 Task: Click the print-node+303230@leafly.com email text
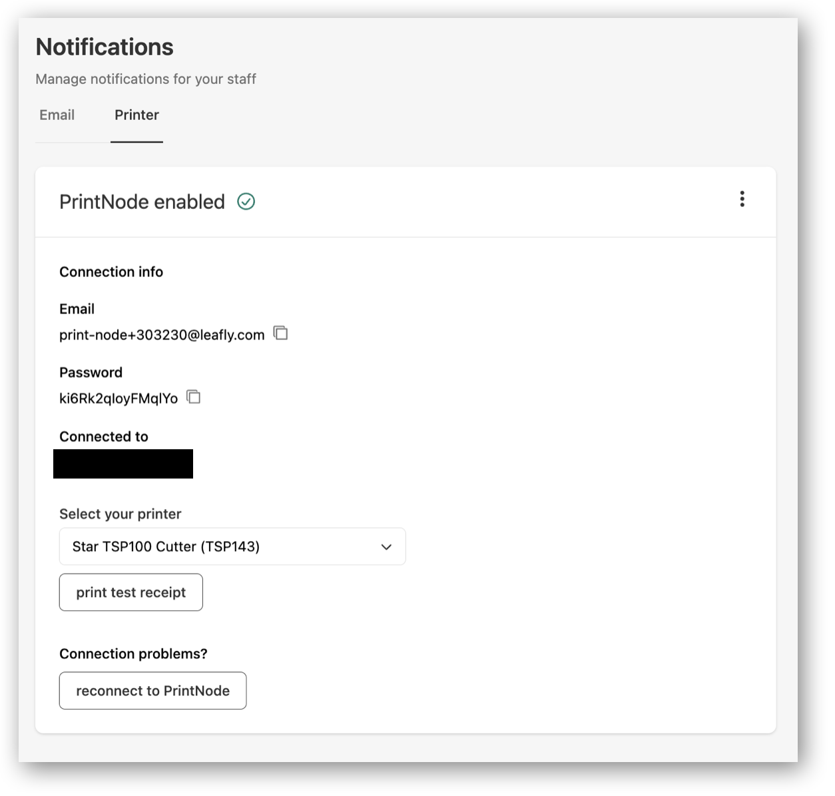[162, 335]
